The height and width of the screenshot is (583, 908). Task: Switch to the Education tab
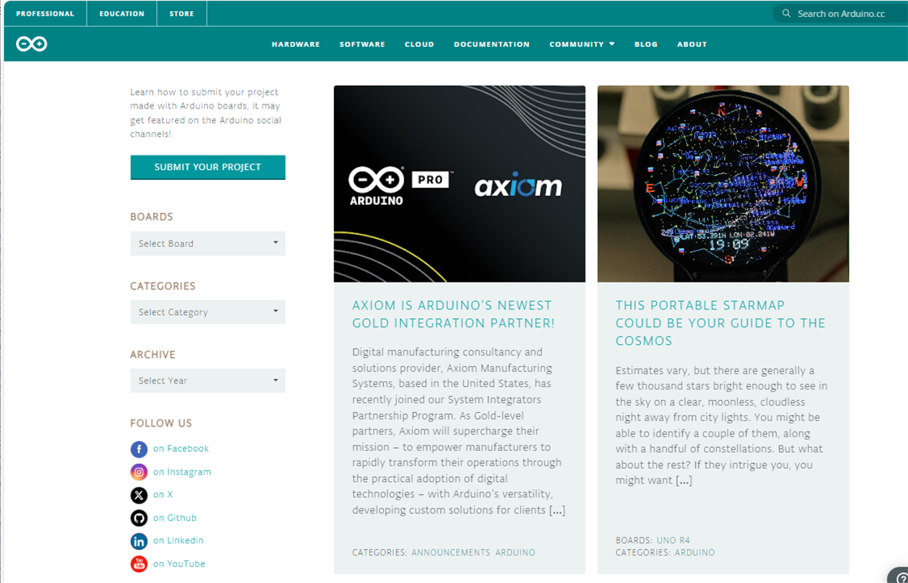click(121, 13)
